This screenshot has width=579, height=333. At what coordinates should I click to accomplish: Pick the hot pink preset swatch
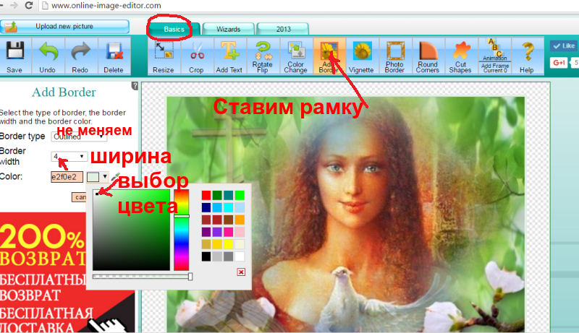[228, 232]
